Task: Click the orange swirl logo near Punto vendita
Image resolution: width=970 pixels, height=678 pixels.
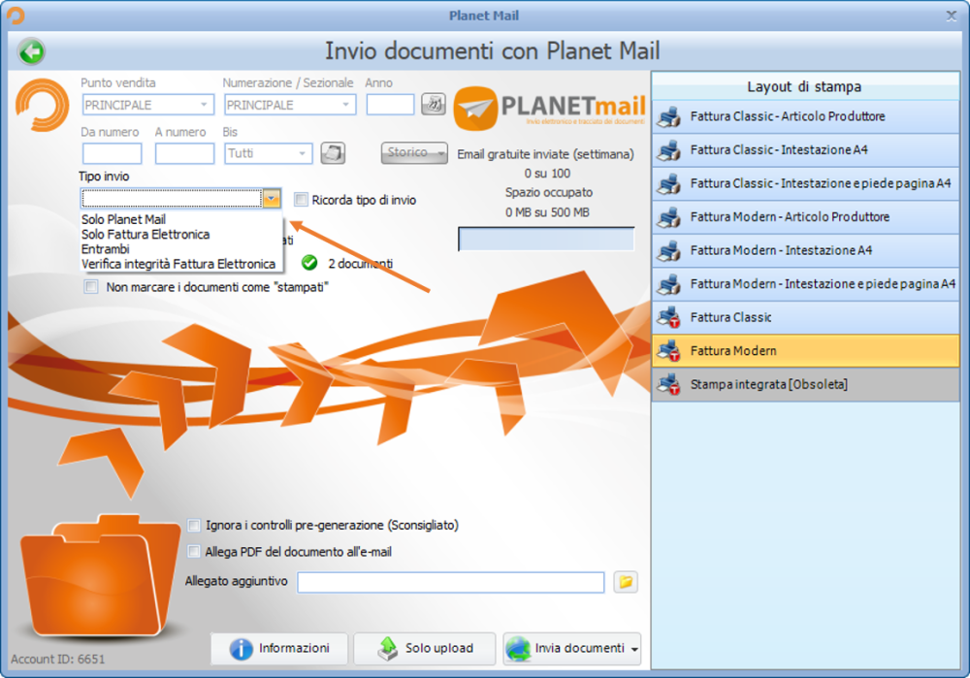Action: click(x=42, y=105)
